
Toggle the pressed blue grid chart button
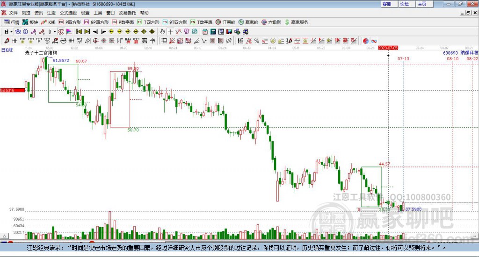click(18, 32)
